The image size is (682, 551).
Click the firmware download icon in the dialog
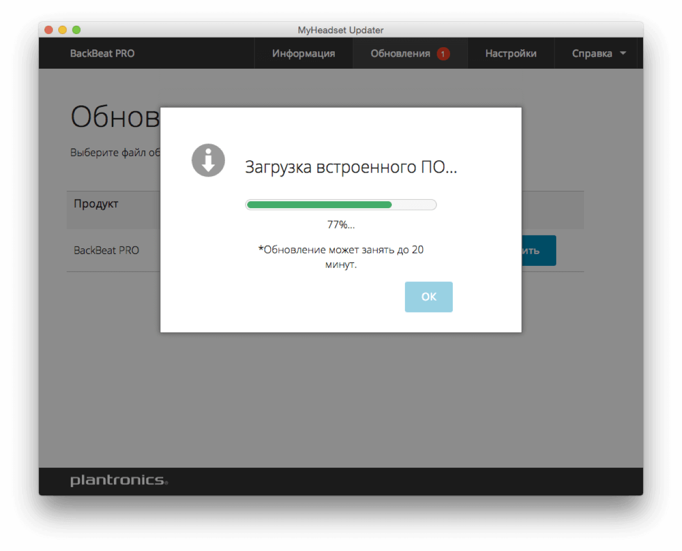pyautogui.click(x=208, y=160)
